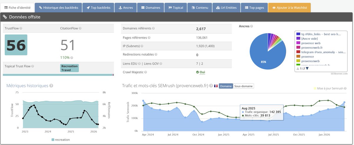Go to the Ancres tab
This screenshot has height=145, width=354.
[126, 8]
